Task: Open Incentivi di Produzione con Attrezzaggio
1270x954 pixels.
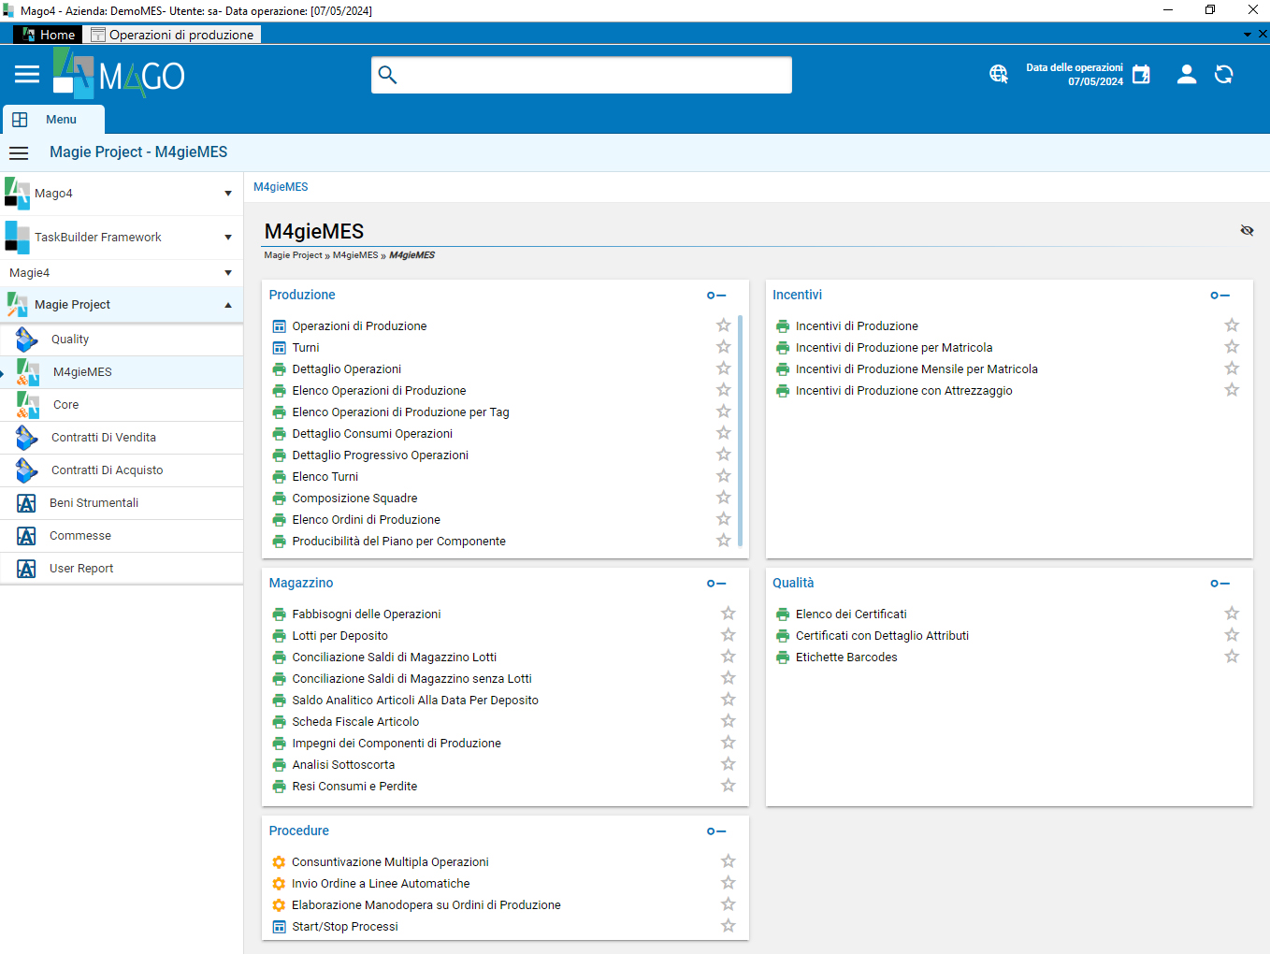Action: (x=903, y=391)
